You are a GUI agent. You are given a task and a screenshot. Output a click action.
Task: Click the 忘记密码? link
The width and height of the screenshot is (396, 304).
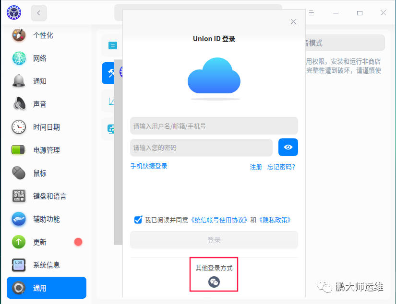click(281, 167)
